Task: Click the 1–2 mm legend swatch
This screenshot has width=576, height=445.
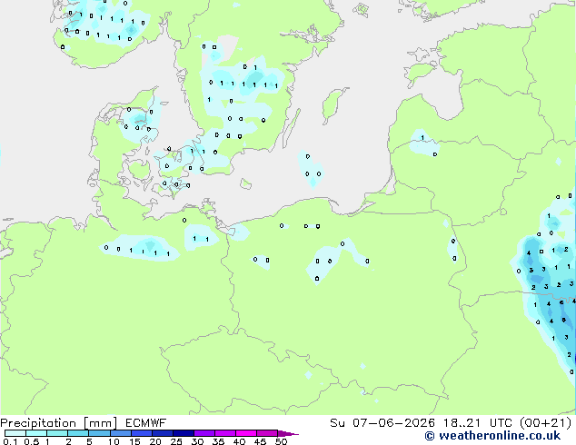Action: 57,433
